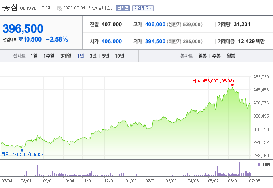
Task: Click the 04/03 x-axis date
Action: [193, 181]
